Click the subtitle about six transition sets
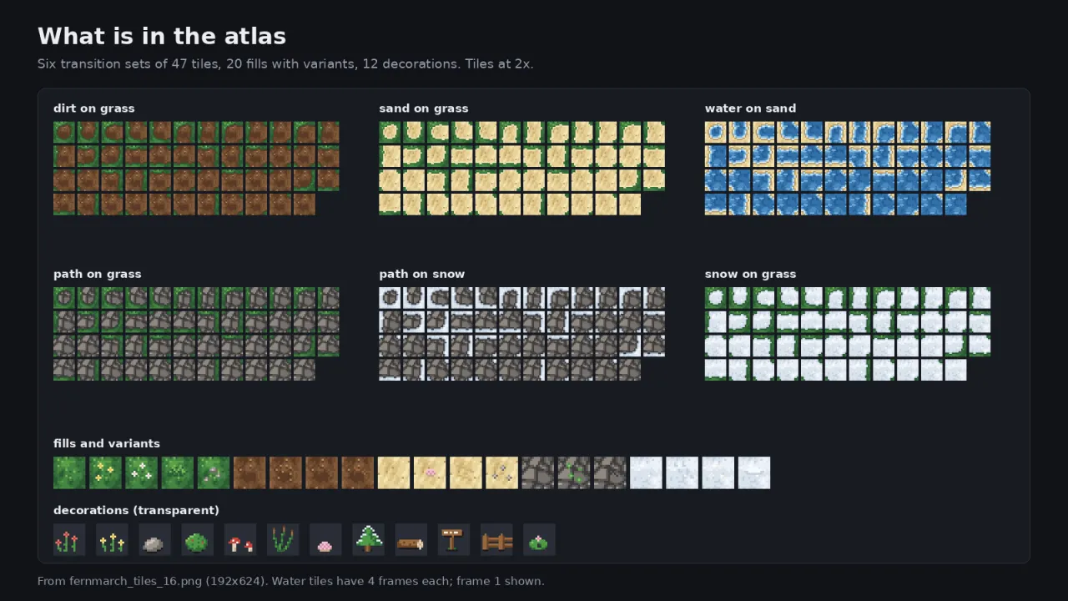Image resolution: width=1068 pixels, height=601 pixels. tap(285, 64)
